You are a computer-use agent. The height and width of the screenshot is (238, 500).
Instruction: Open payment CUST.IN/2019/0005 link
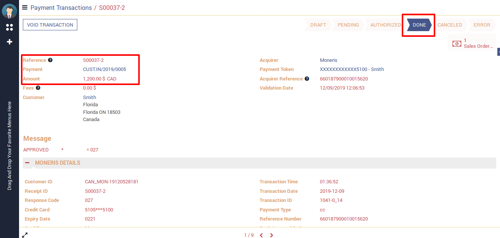pos(104,69)
